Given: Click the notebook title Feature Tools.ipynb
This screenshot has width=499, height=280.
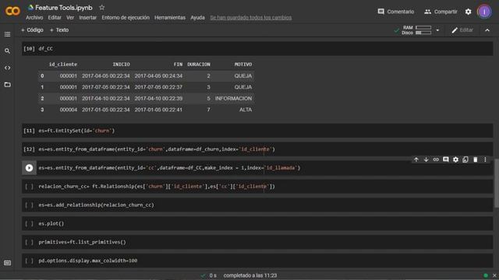Looking at the screenshot, I should point(64,7).
